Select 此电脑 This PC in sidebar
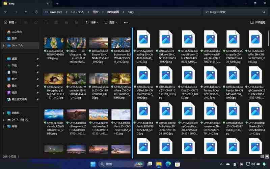 (13, 113)
